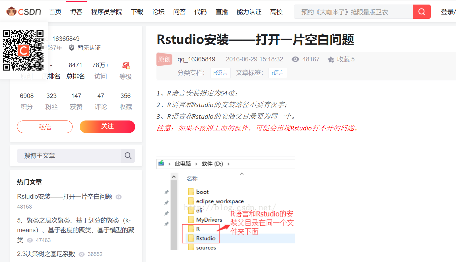Click the first quick-access pin icon
Viewport: 456px width, 262px height.
click(x=167, y=192)
